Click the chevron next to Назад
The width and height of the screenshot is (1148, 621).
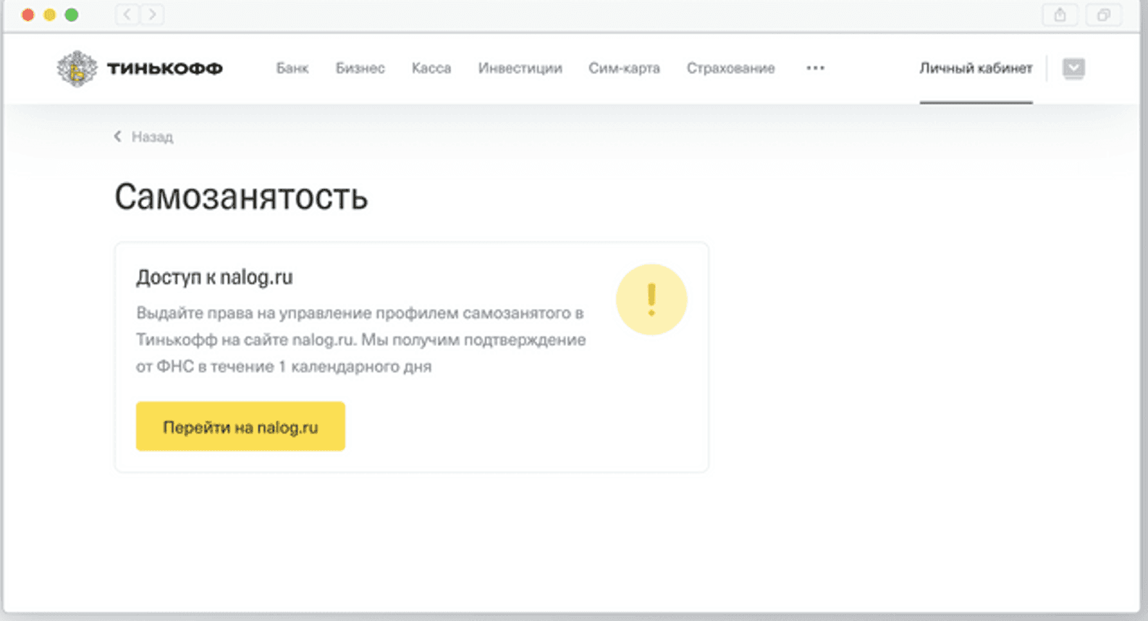(x=117, y=136)
